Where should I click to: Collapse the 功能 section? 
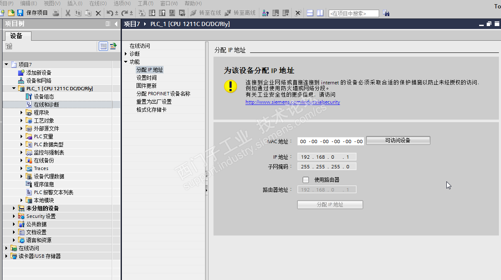tap(126, 62)
